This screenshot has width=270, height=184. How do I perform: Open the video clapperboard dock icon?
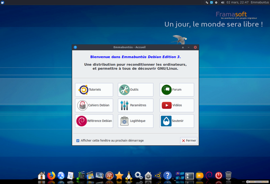click(x=90, y=176)
